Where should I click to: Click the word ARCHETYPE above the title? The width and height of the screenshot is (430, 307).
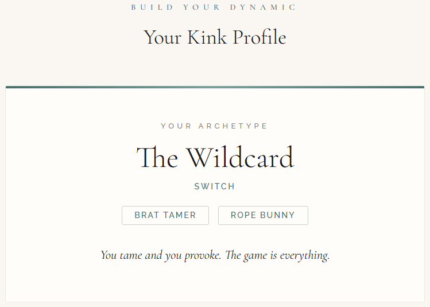233,126
